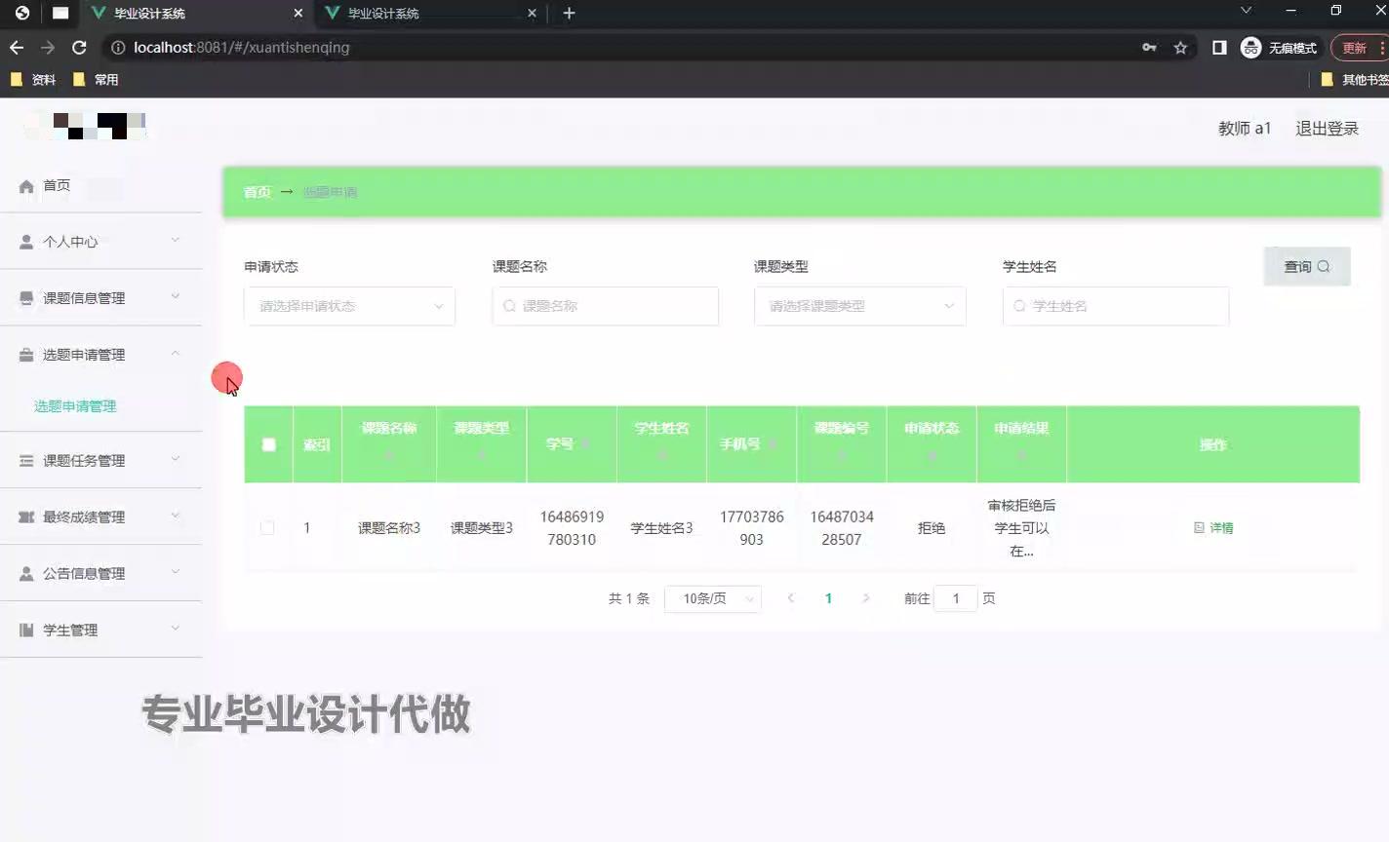Open the tab search chevron
Viewport: 1389px width, 842px height.
tap(1246, 11)
